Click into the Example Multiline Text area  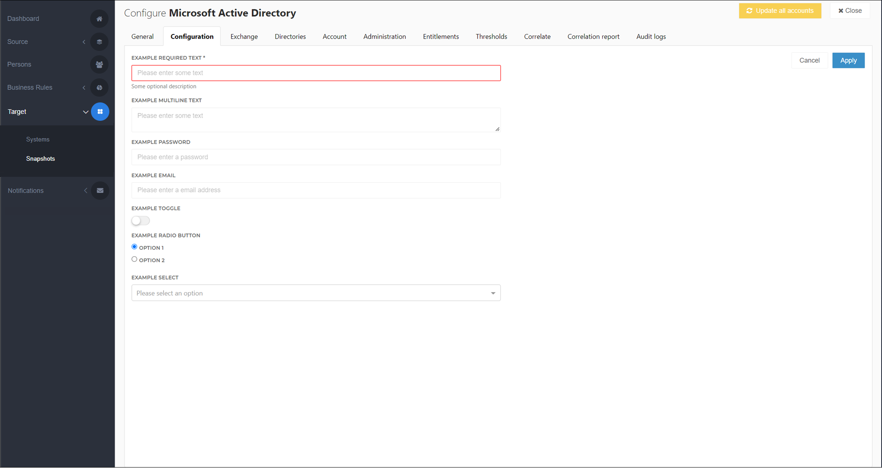(316, 120)
